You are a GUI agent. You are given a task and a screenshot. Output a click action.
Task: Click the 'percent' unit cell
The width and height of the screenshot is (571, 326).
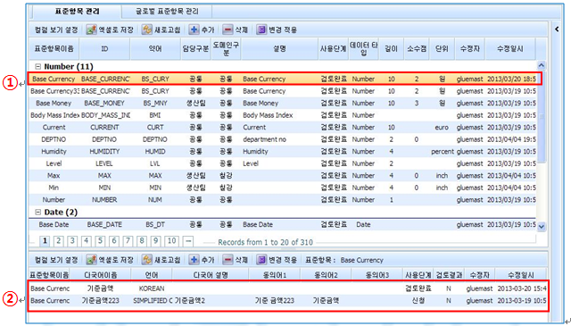coord(443,151)
